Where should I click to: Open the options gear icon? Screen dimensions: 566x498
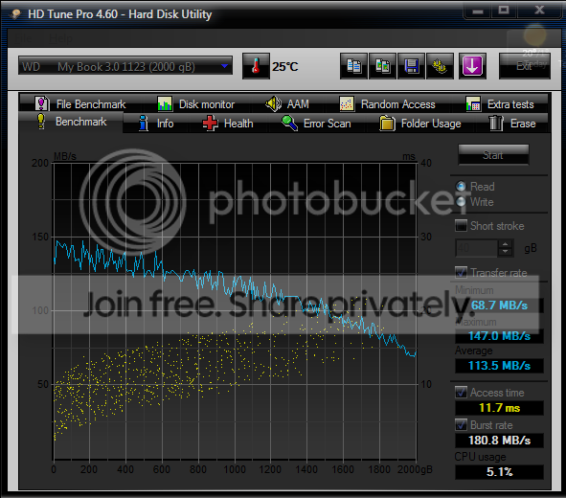[x=440, y=66]
